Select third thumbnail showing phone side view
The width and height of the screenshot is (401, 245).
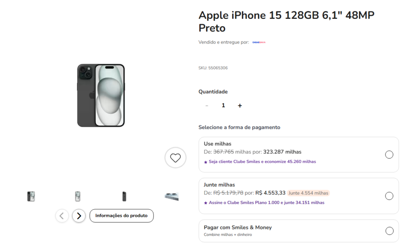124,196
